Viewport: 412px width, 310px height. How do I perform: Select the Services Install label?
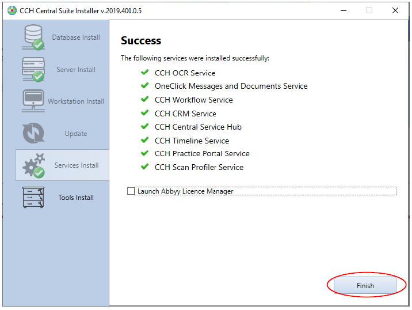click(77, 165)
